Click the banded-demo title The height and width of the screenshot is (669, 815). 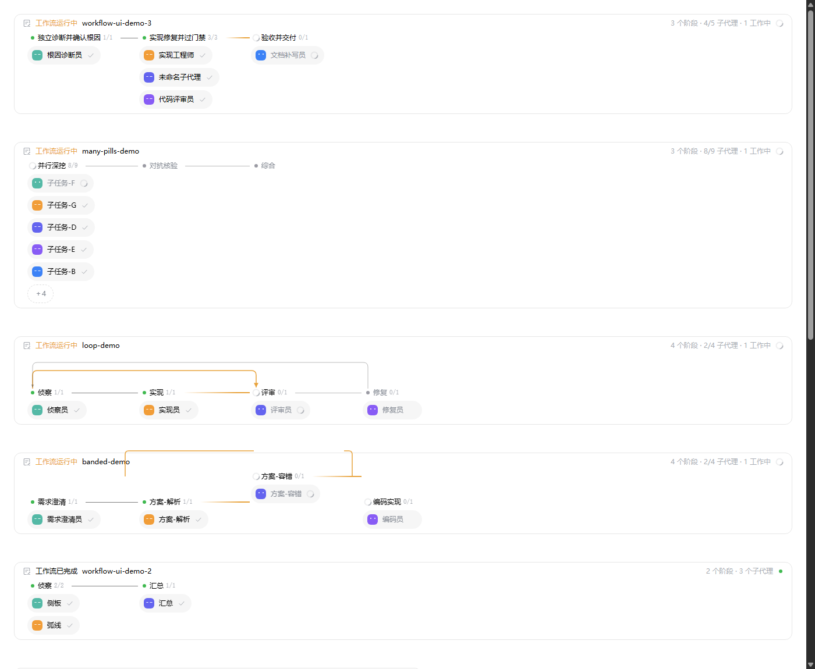[106, 462]
